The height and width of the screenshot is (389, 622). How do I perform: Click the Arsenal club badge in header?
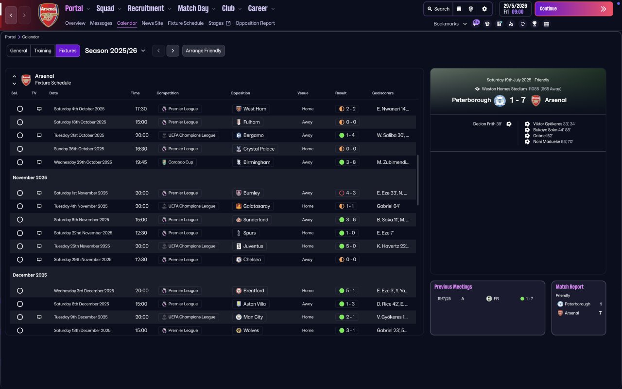coord(48,15)
